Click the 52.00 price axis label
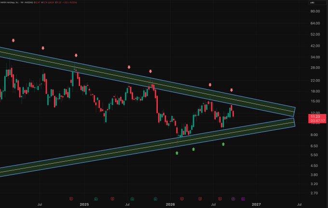This screenshot has width=328, height=208. coord(315,34)
